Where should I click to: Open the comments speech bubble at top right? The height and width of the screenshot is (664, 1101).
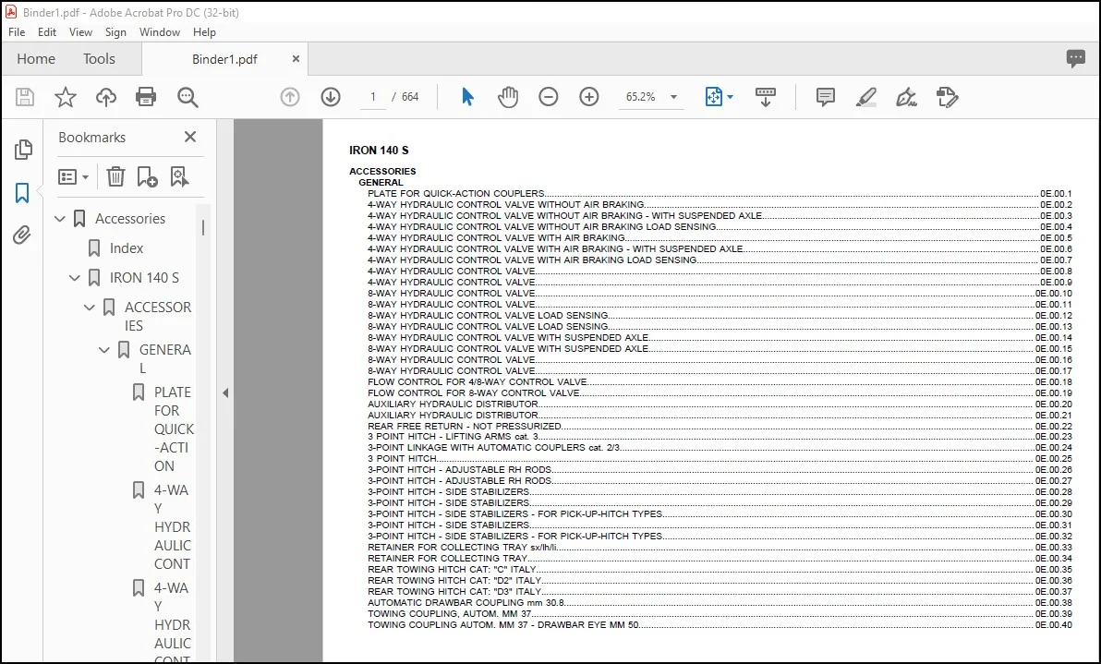coord(1076,59)
